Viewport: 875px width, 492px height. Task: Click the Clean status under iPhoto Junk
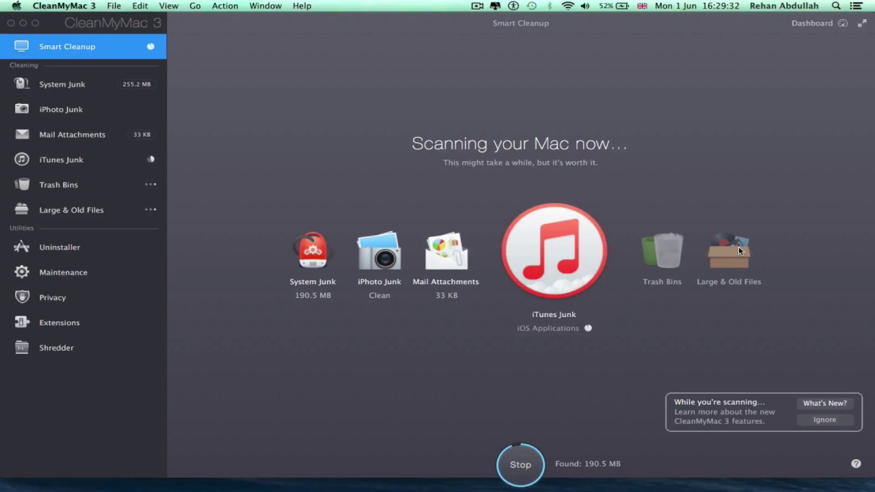coord(379,295)
